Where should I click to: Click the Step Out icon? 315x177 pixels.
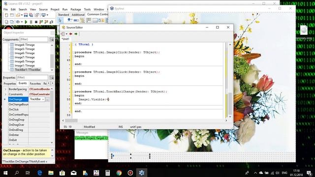[51, 22]
